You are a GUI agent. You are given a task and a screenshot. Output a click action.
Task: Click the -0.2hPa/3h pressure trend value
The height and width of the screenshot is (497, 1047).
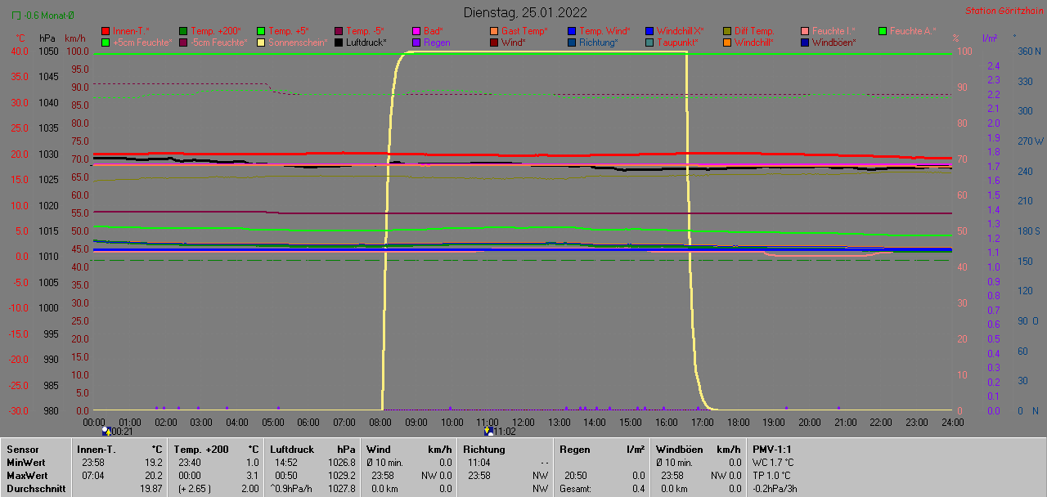(775, 489)
